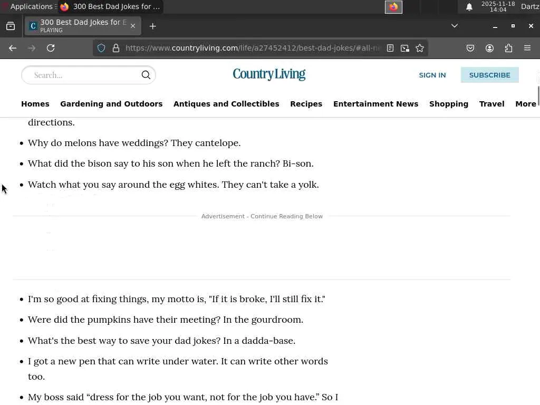
Task: Click the egg whites yolk joke
Action: (173, 185)
